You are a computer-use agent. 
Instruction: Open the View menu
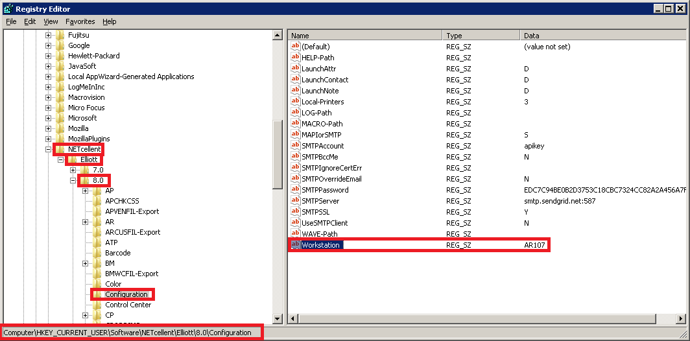tap(51, 21)
